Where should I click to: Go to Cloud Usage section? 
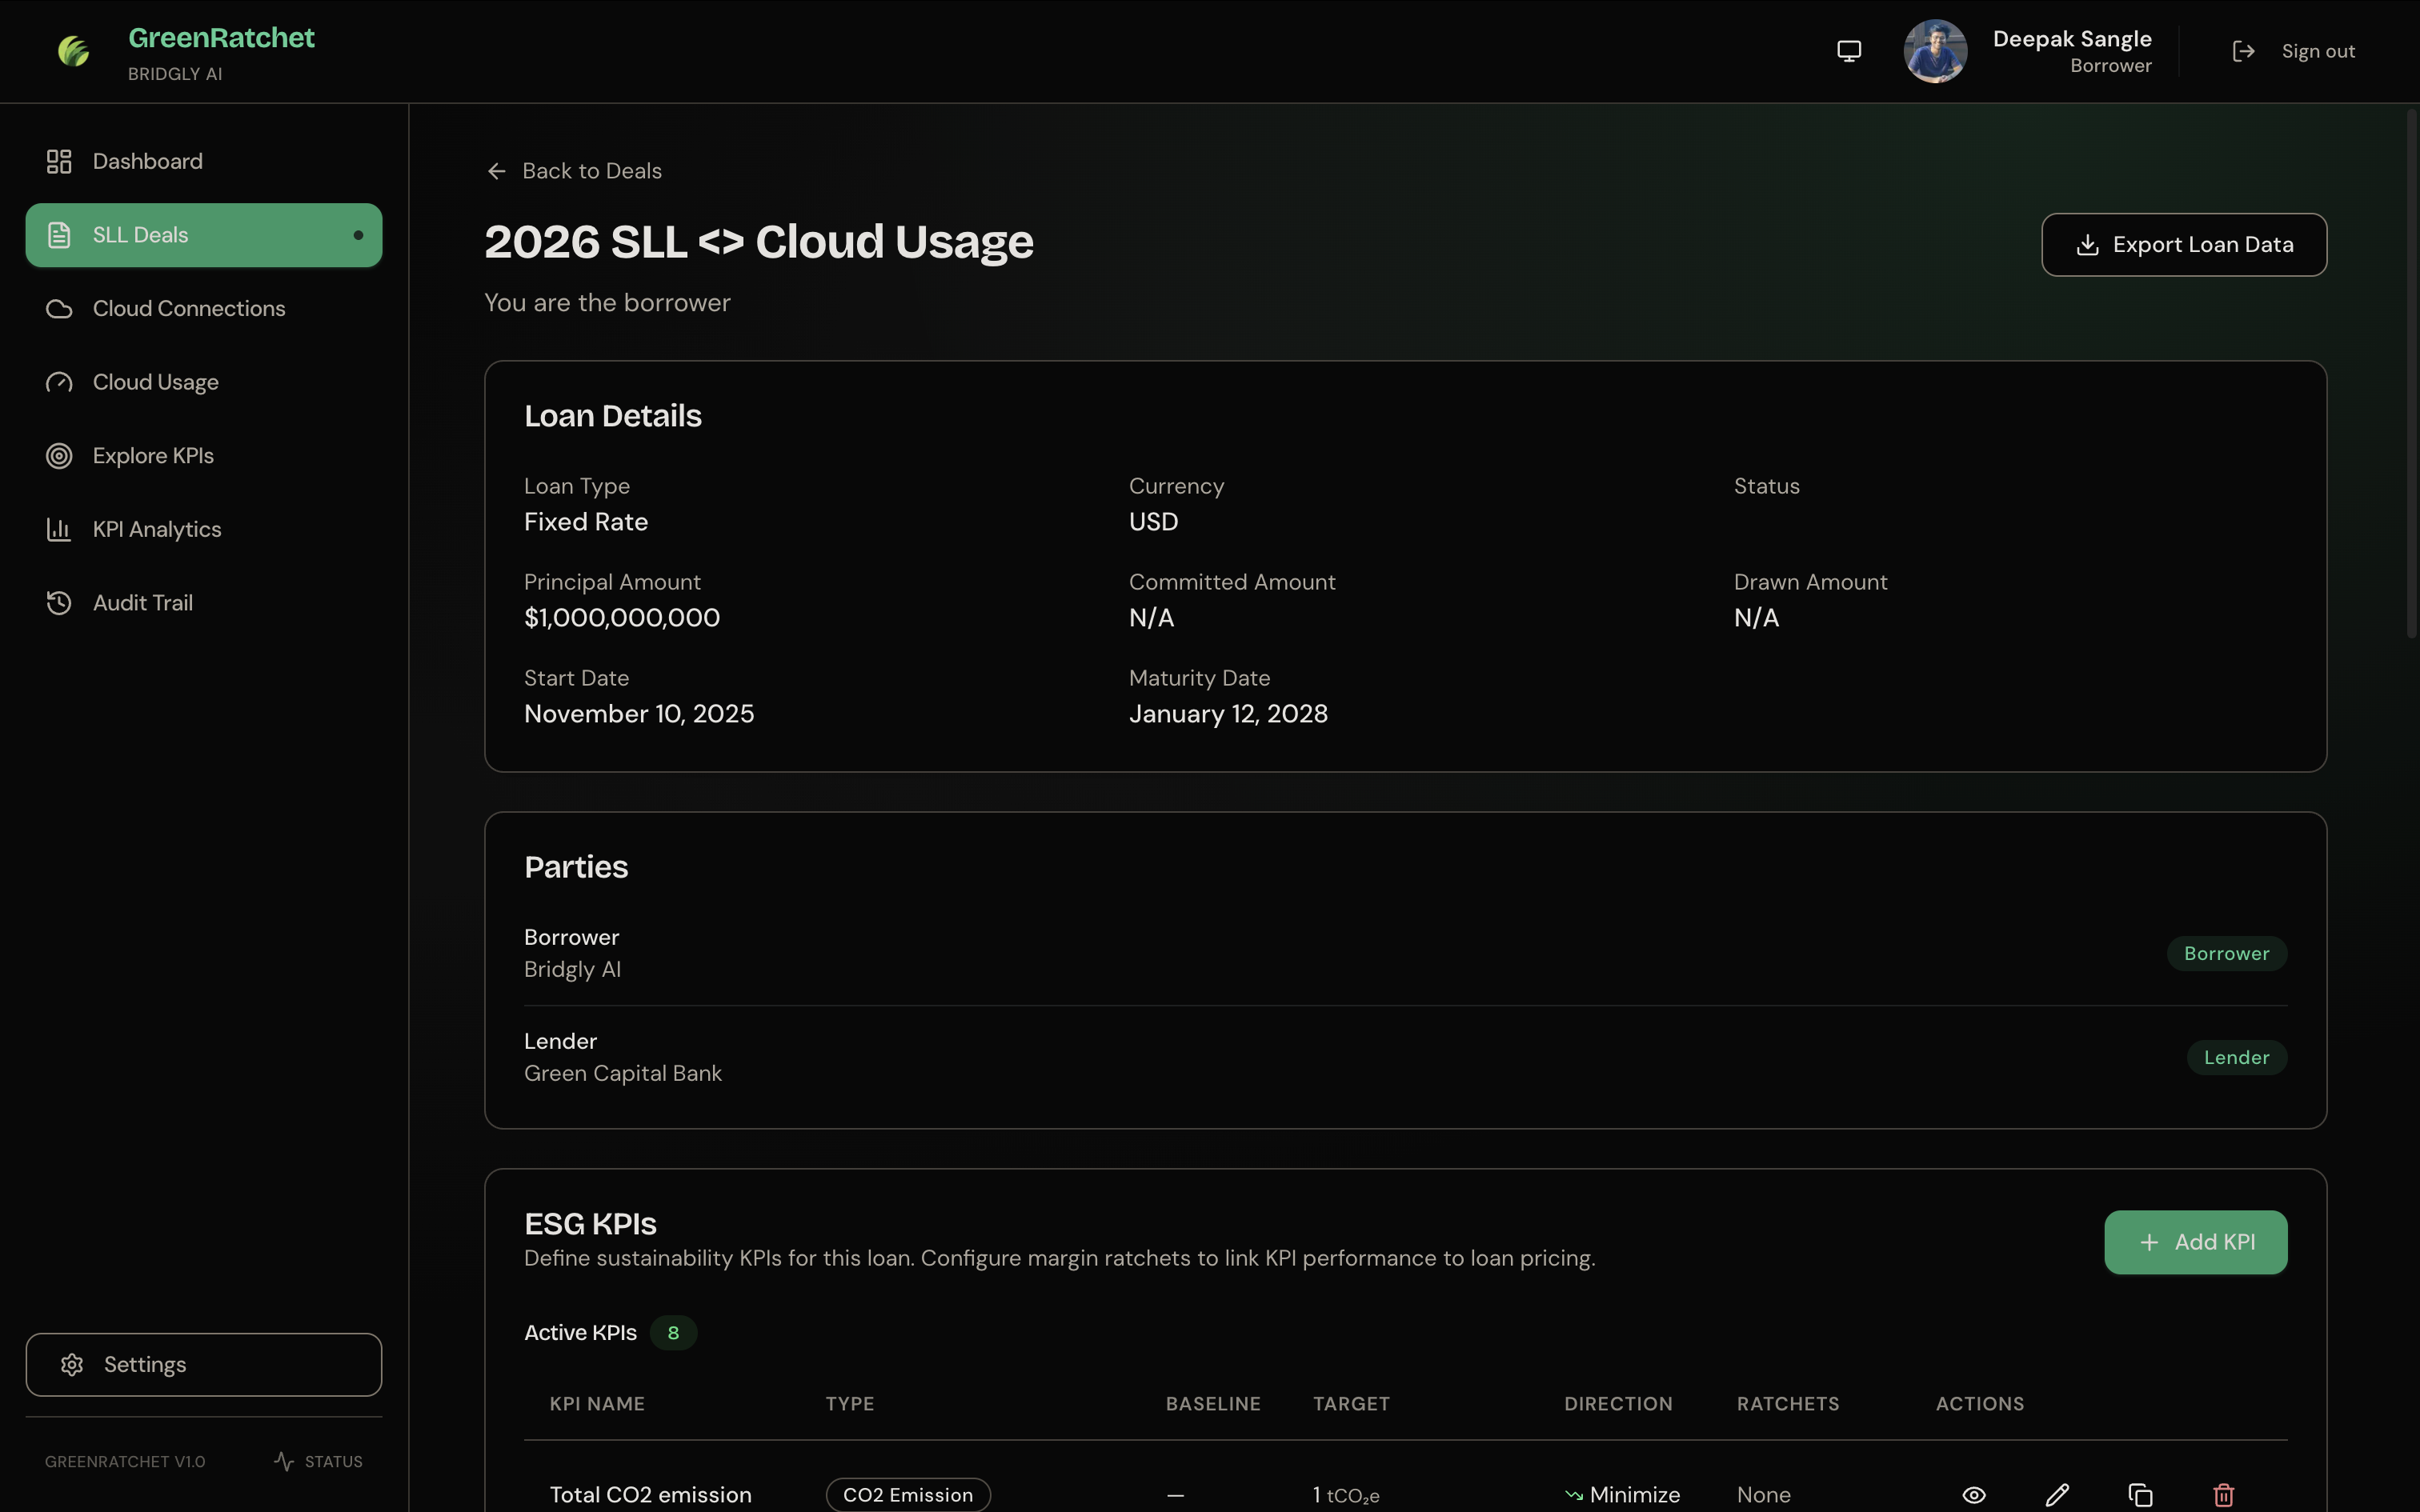pyautogui.click(x=155, y=382)
